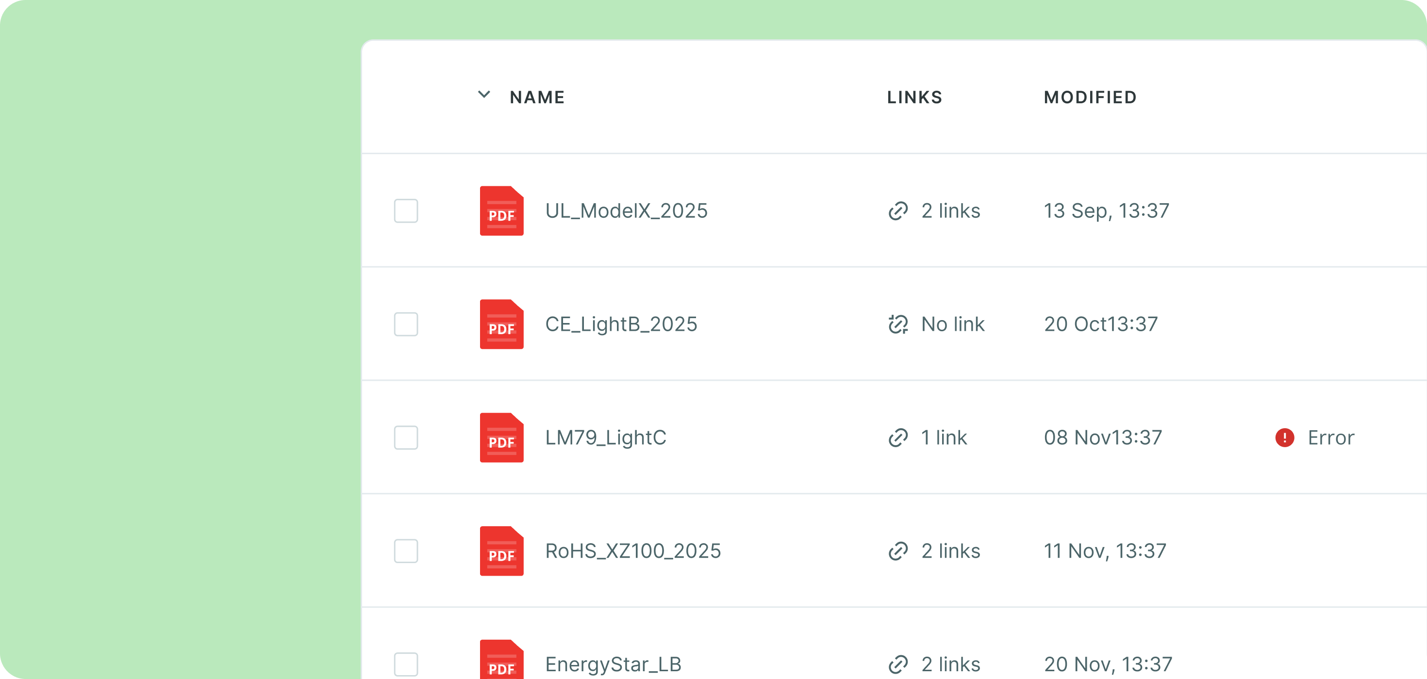
Task: Click the link icon in EnergyStar_LB row
Action: pyautogui.click(x=898, y=664)
